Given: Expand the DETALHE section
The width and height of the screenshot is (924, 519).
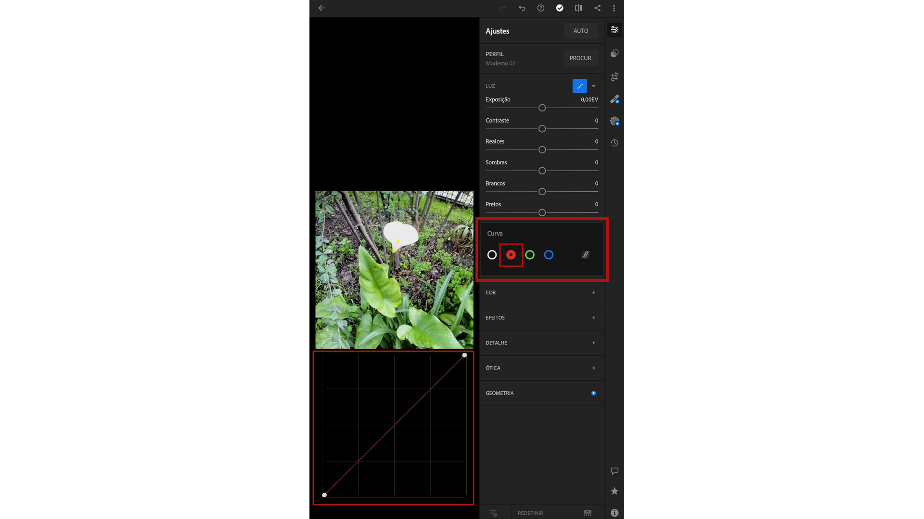Looking at the screenshot, I should click(x=542, y=343).
